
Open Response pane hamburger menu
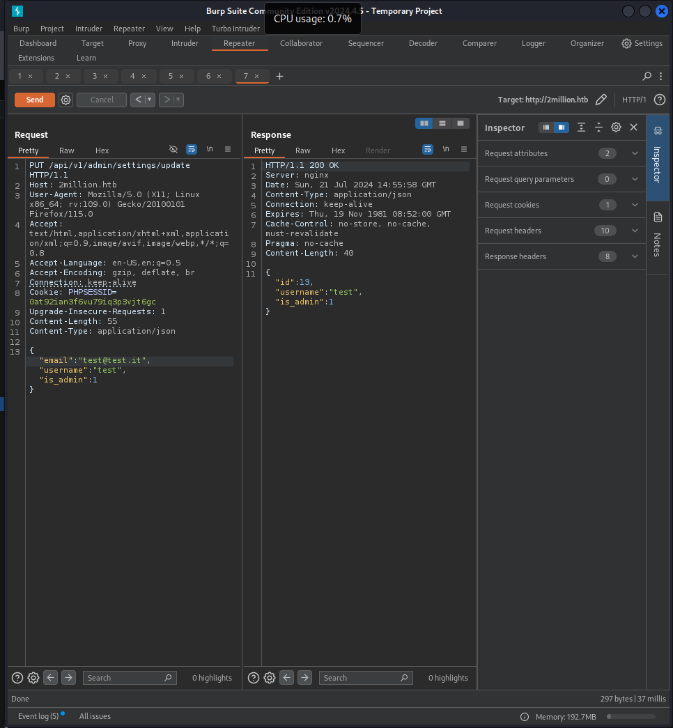[463, 149]
